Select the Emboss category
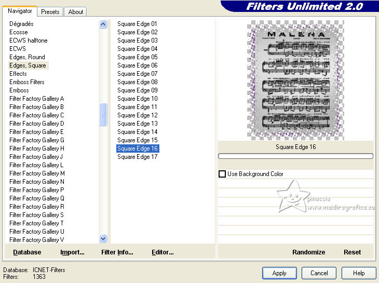379x283 pixels. click(19, 90)
